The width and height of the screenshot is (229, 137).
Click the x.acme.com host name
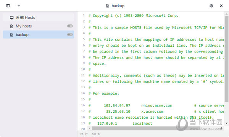[152, 112]
